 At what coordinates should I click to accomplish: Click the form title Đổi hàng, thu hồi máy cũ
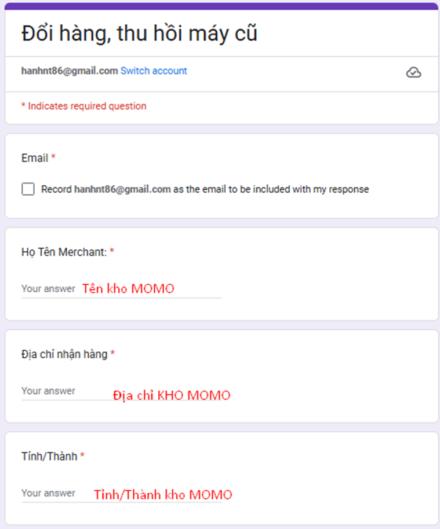coord(139,34)
